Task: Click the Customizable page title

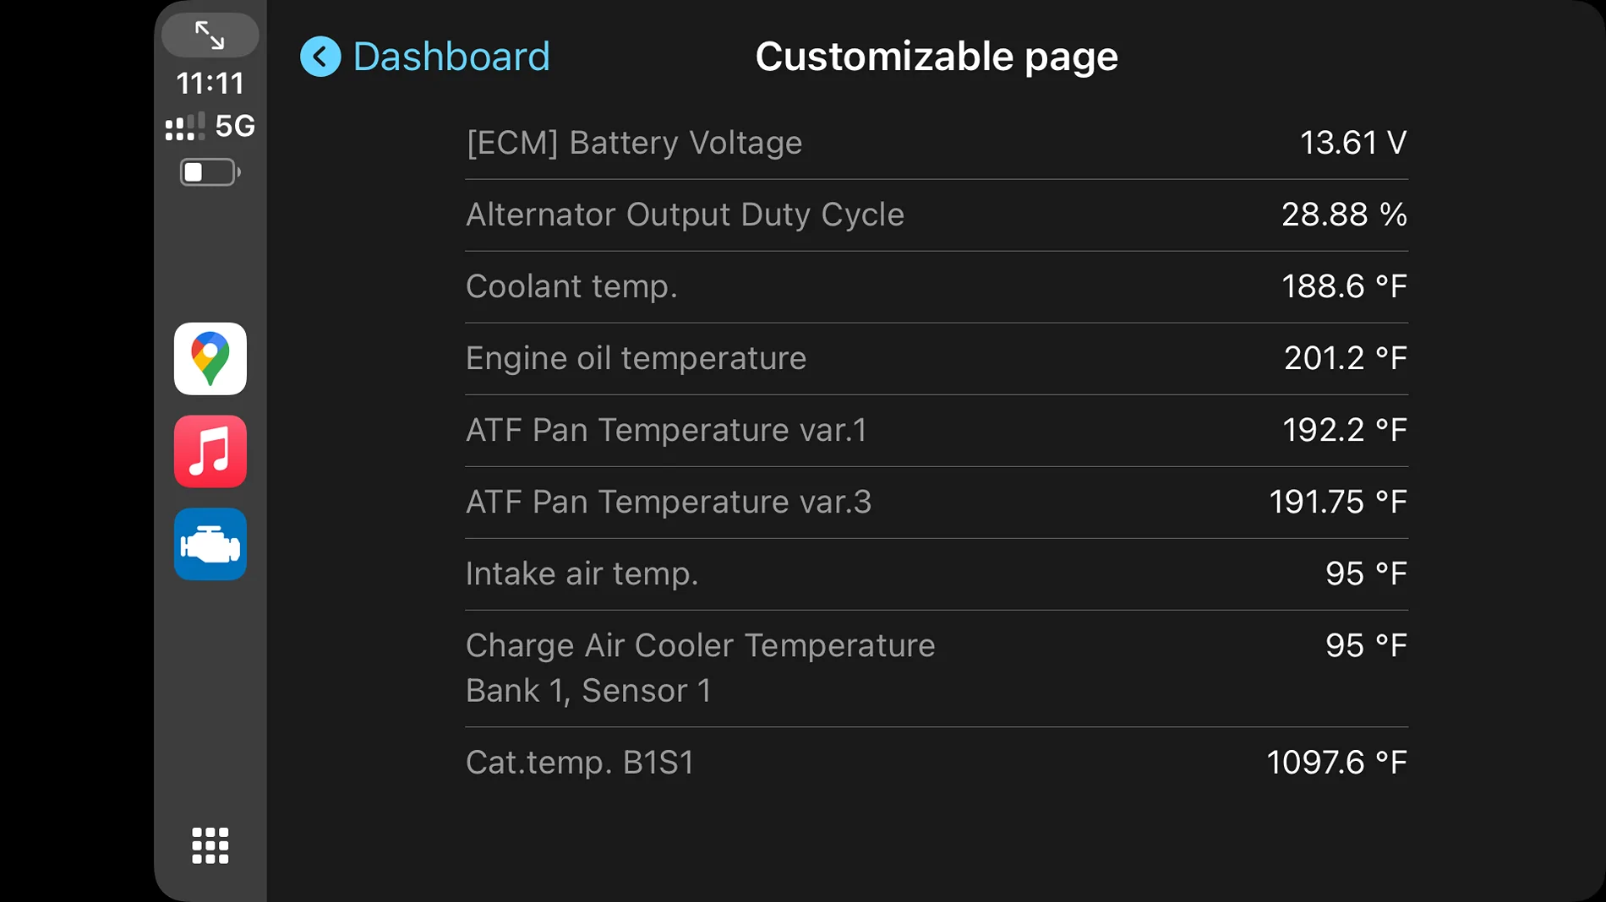Action: tap(936, 57)
